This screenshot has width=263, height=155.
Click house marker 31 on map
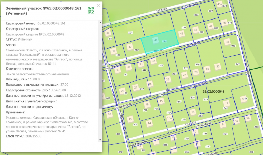click(x=227, y=42)
